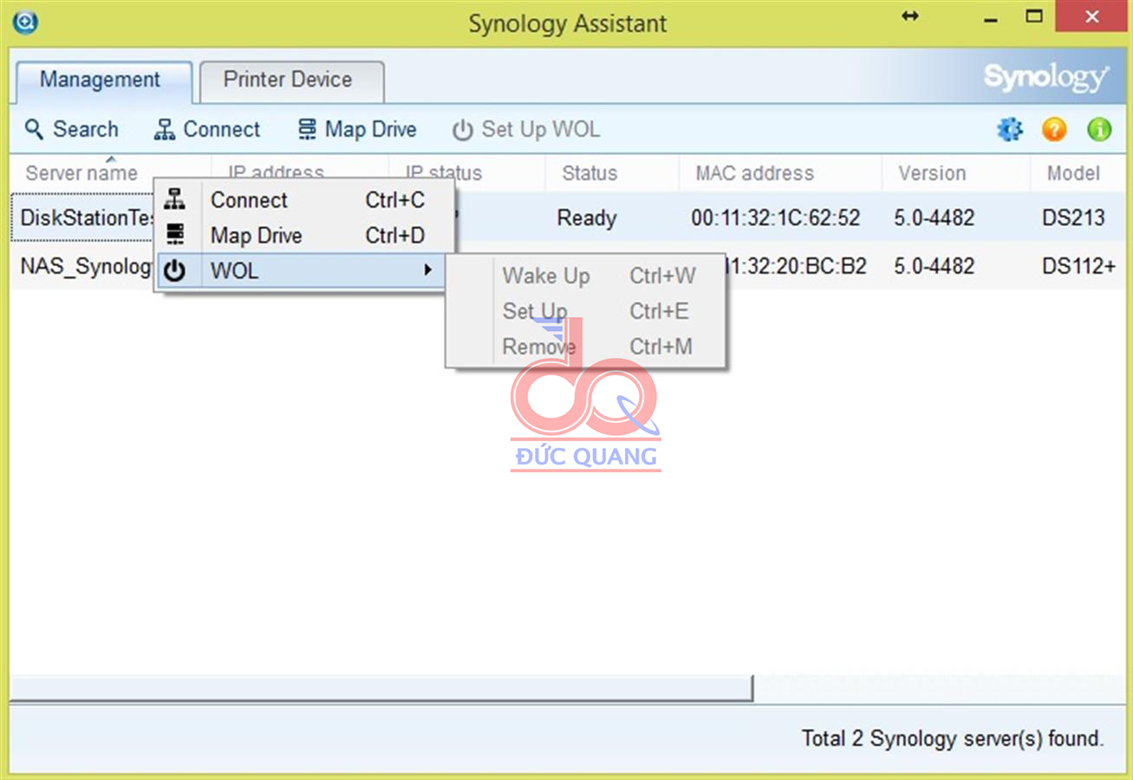Click the Connect toolbar button label

[x=222, y=130]
